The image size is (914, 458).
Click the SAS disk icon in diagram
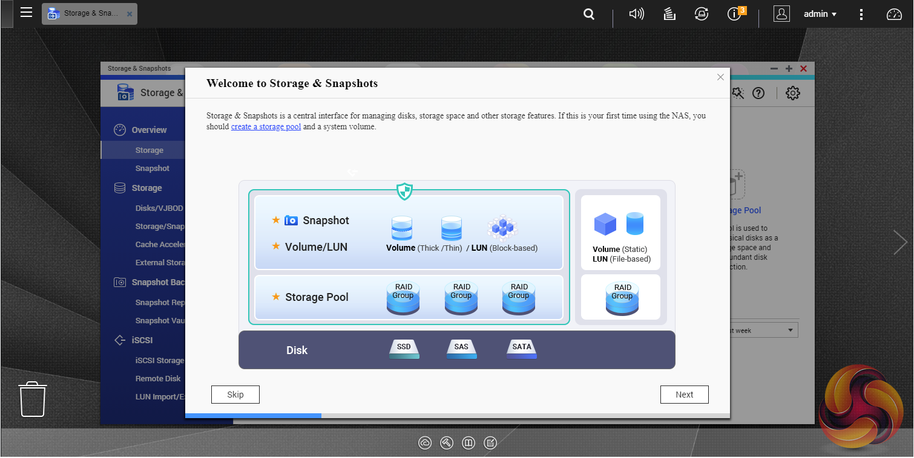click(x=461, y=349)
